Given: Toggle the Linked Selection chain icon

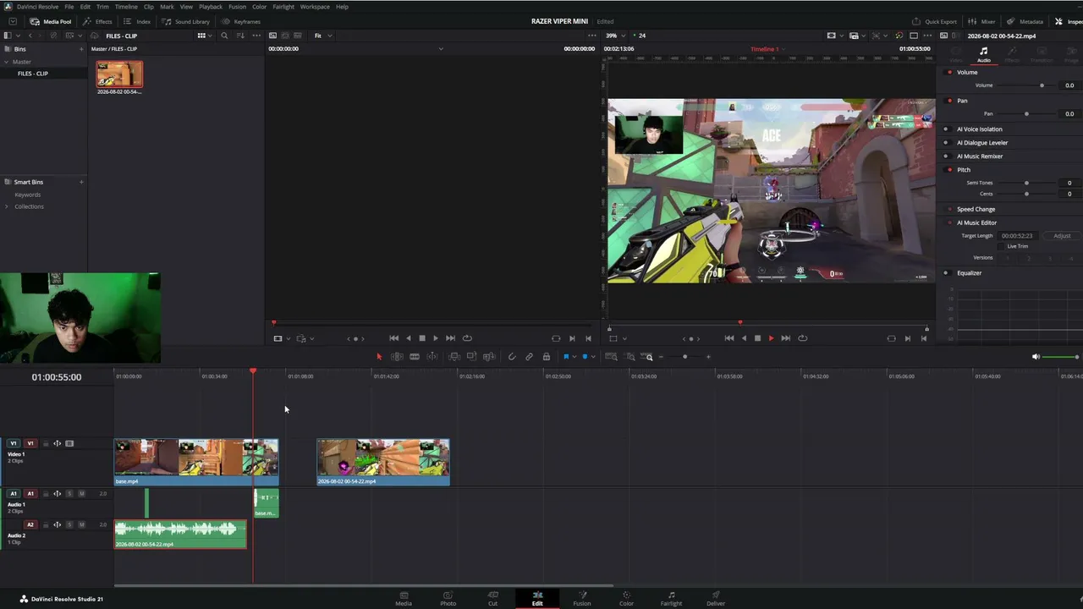Looking at the screenshot, I should [x=529, y=357].
